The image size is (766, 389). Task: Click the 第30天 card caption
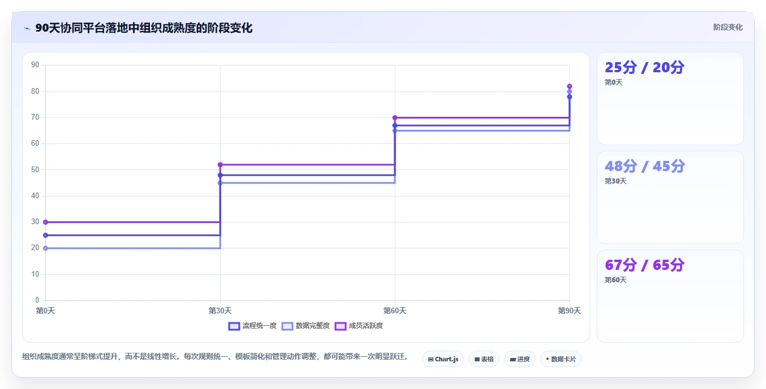coord(616,181)
